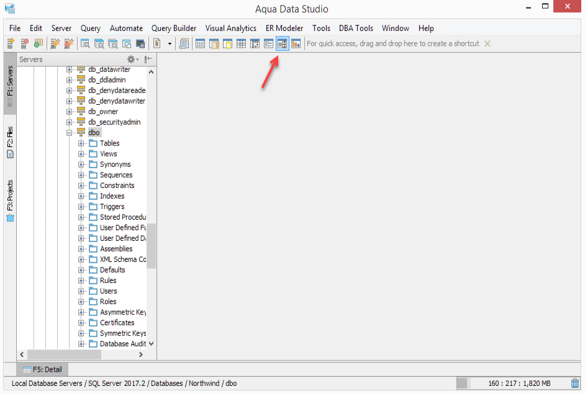Open the Servers panel gear settings dropdown
Image resolution: width=585 pixels, height=394 pixels.
pos(133,59)
